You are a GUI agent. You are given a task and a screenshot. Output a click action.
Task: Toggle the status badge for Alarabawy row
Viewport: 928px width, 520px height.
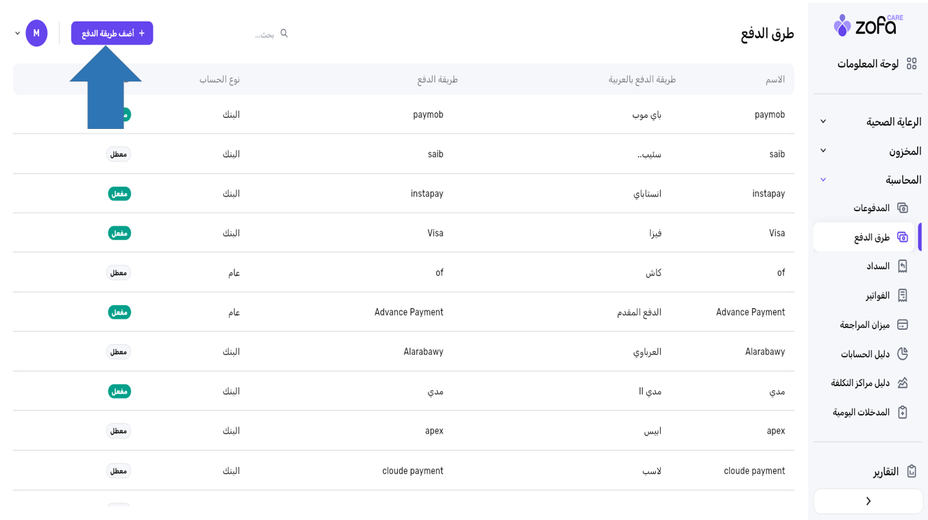coord(119,352)
